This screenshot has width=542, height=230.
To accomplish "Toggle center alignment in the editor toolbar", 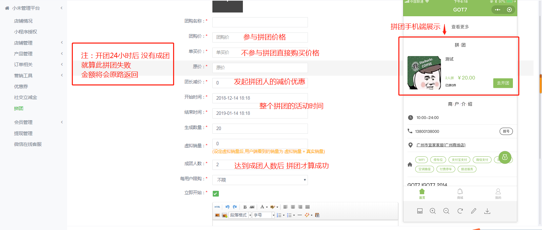I will pyautogui.click(x=293, y=207).
